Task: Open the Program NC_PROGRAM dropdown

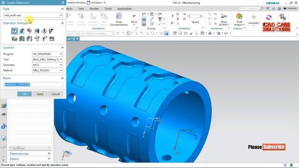Action: (48, 54)
